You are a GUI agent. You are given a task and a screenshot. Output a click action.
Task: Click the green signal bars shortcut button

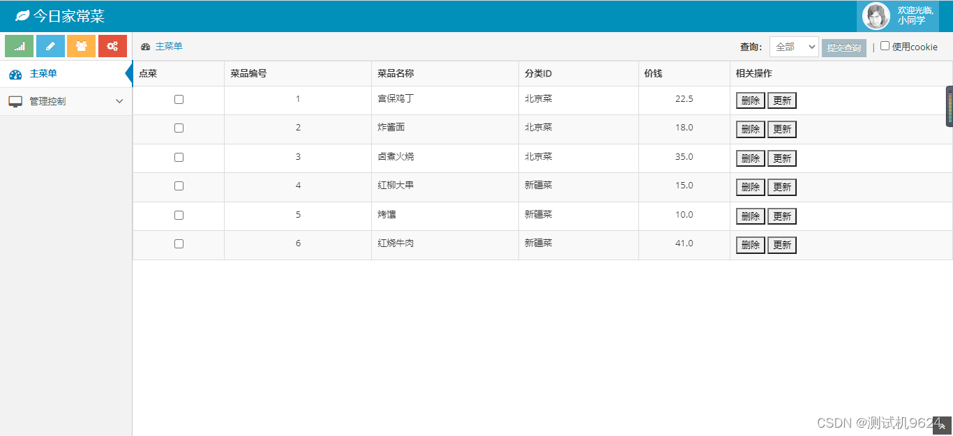pyautogui.click(x=19, y=46)
